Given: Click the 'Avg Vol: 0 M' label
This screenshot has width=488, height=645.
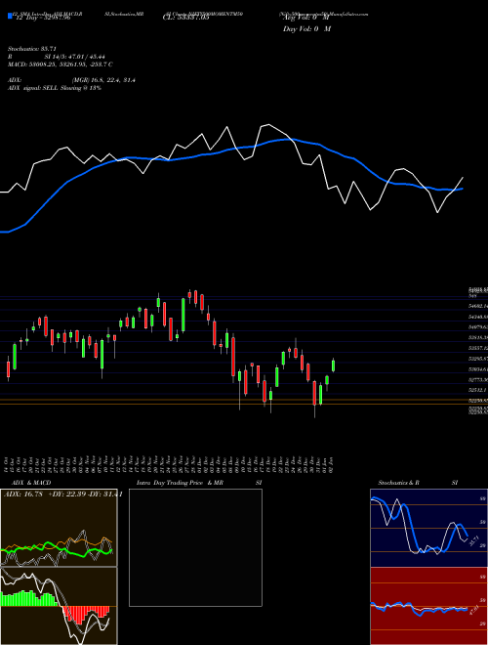Looking at the screenshot, I should tap(306, 18).
